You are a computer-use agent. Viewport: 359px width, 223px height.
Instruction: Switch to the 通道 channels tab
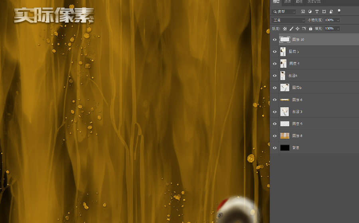287,2
